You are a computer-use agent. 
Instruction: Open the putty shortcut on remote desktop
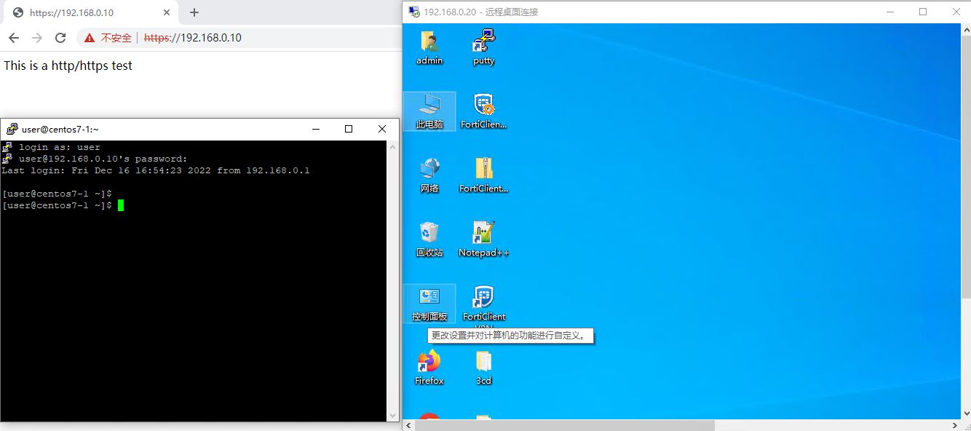pyautogui.click(x=484, y=44)
